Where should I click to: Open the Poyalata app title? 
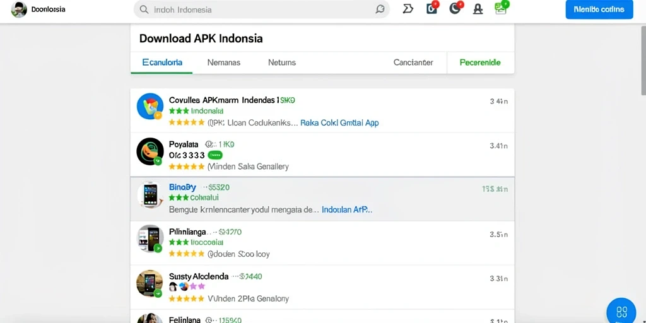pyautogui.click(x=184, y=144)
